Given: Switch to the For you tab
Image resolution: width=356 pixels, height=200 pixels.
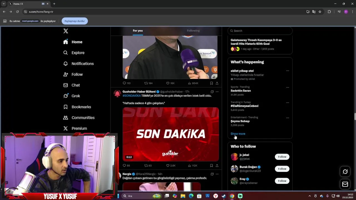Looking at the screenshot, I should tap(138, 31).
